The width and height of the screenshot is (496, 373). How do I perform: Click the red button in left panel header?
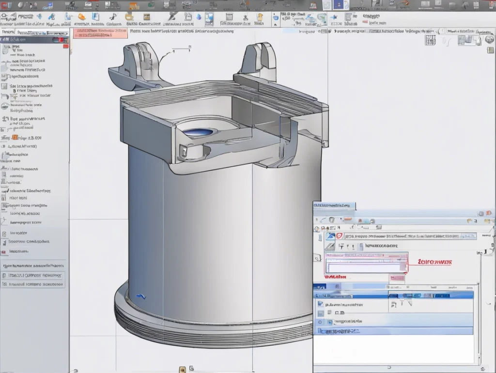click(x=61, y=40)
